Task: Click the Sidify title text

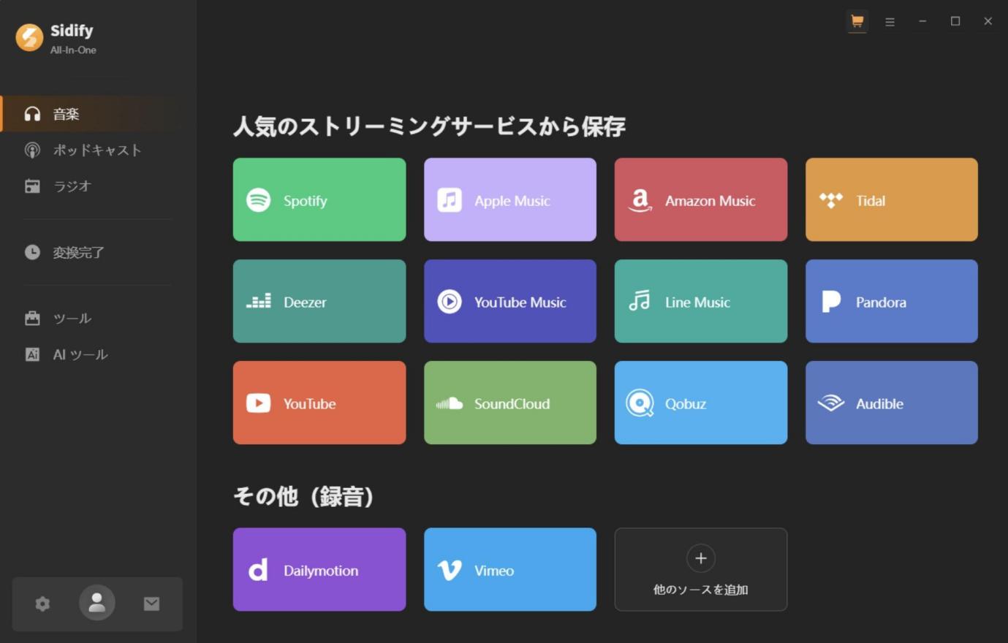Action: point(72,31)
